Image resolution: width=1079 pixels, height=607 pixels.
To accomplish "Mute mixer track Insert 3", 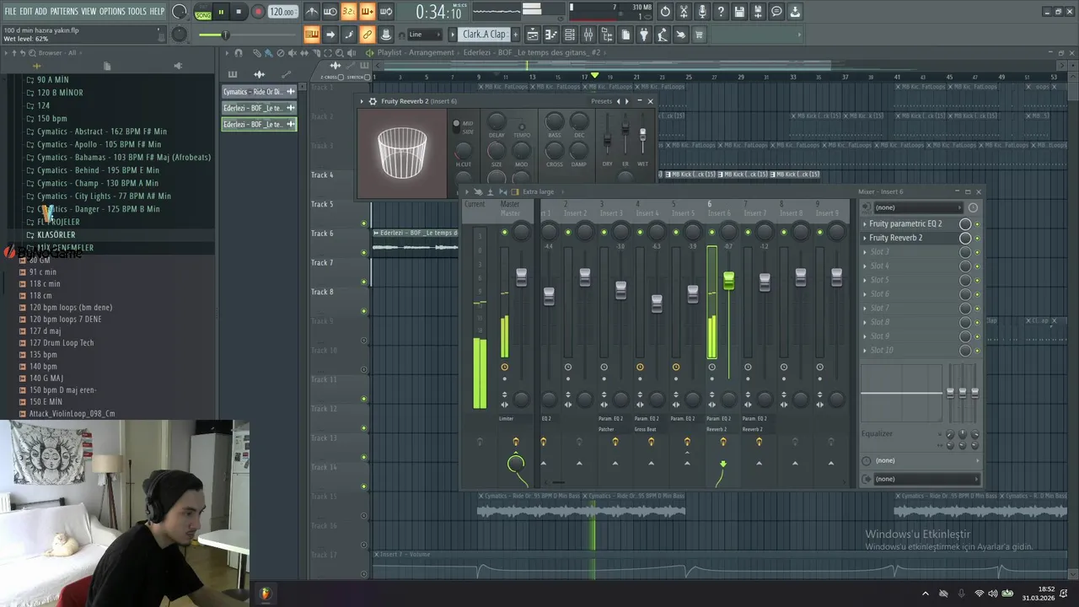I will 604,232.
